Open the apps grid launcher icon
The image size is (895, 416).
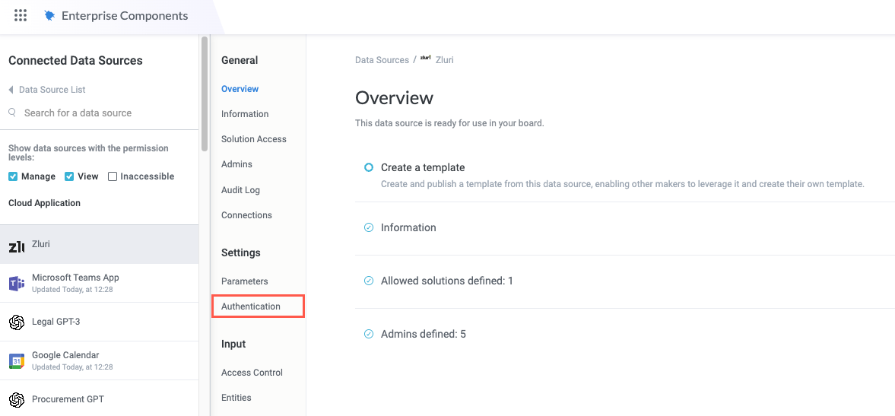(x=21, y=15)
